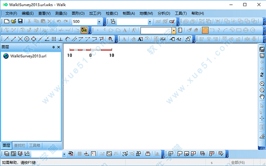Select the circle-with-center-point drawing tool
Image resolution: width=266 pixels, height=166 pixels.
coord(27,39)
